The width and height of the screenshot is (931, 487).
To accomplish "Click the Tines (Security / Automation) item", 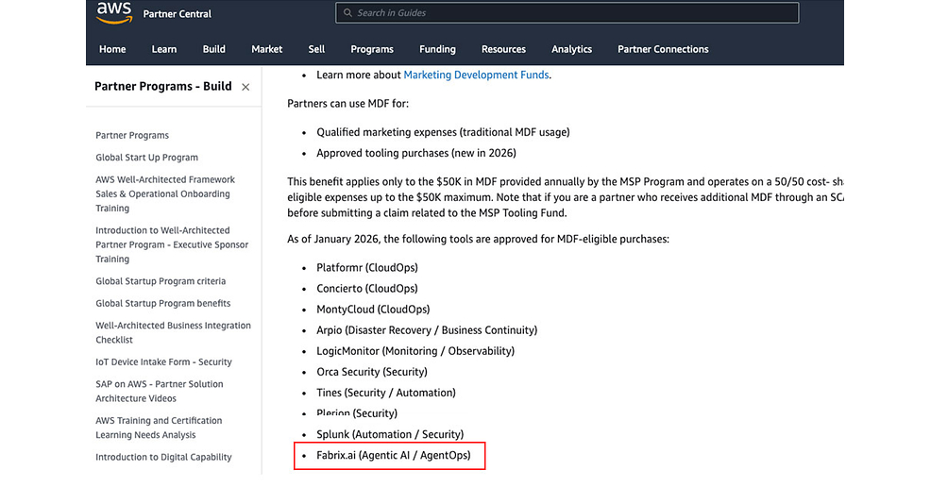I will [386, 393].
